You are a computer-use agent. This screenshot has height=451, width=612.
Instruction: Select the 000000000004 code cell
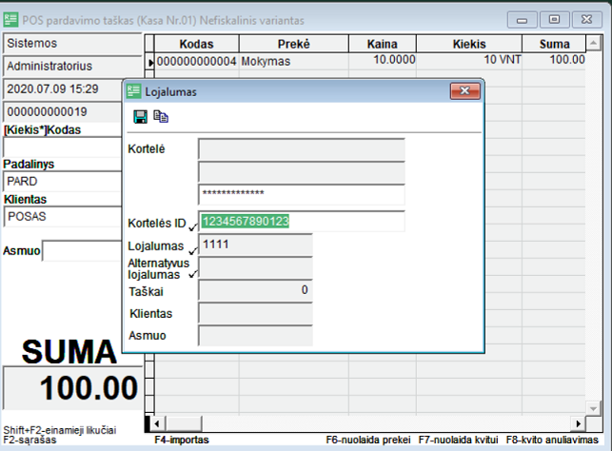coord(196,61)
